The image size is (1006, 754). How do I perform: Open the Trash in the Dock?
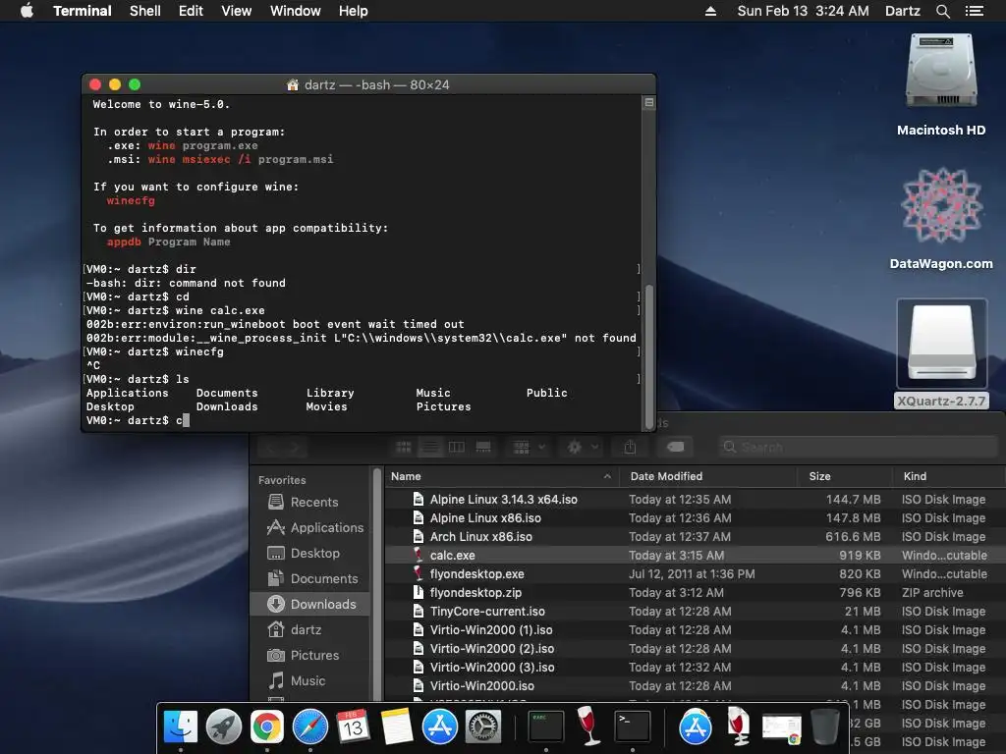(825, 727)
